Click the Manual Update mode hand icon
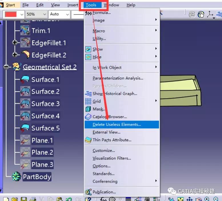Screen dimensions: 222x201 pos(201,15)
